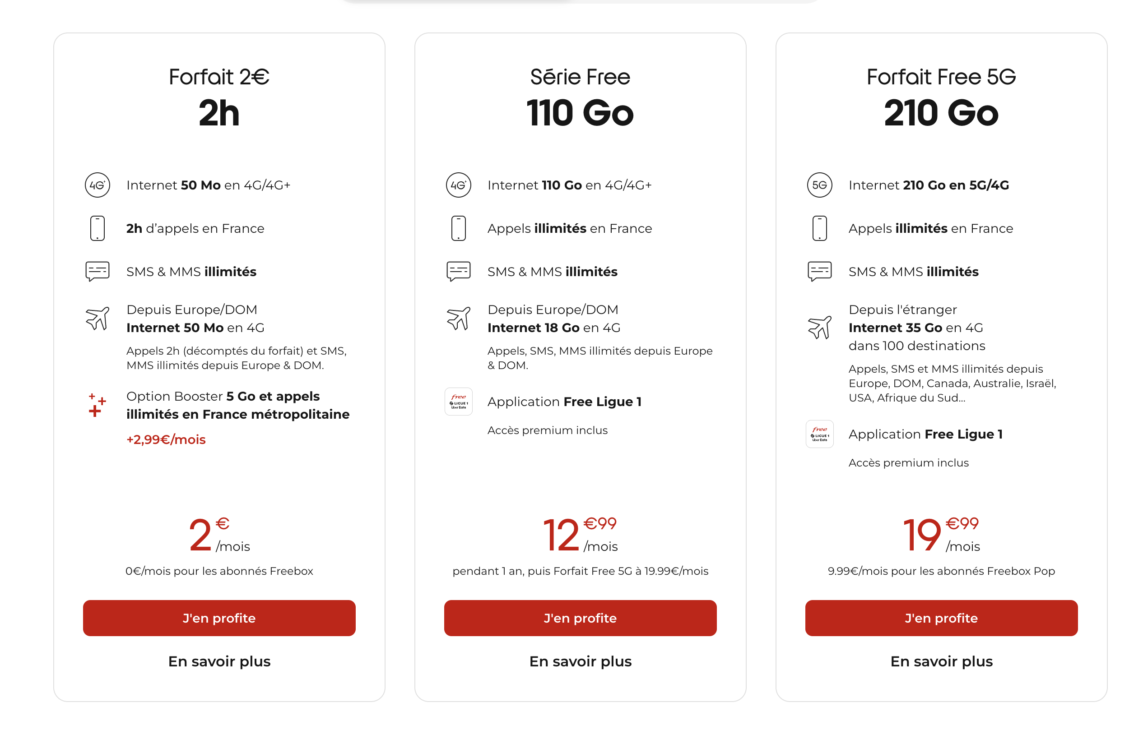Click J'en profite for Forfait Free 5G

941,618
